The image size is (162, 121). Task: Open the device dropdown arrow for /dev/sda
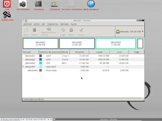click(x=143, y=32)
